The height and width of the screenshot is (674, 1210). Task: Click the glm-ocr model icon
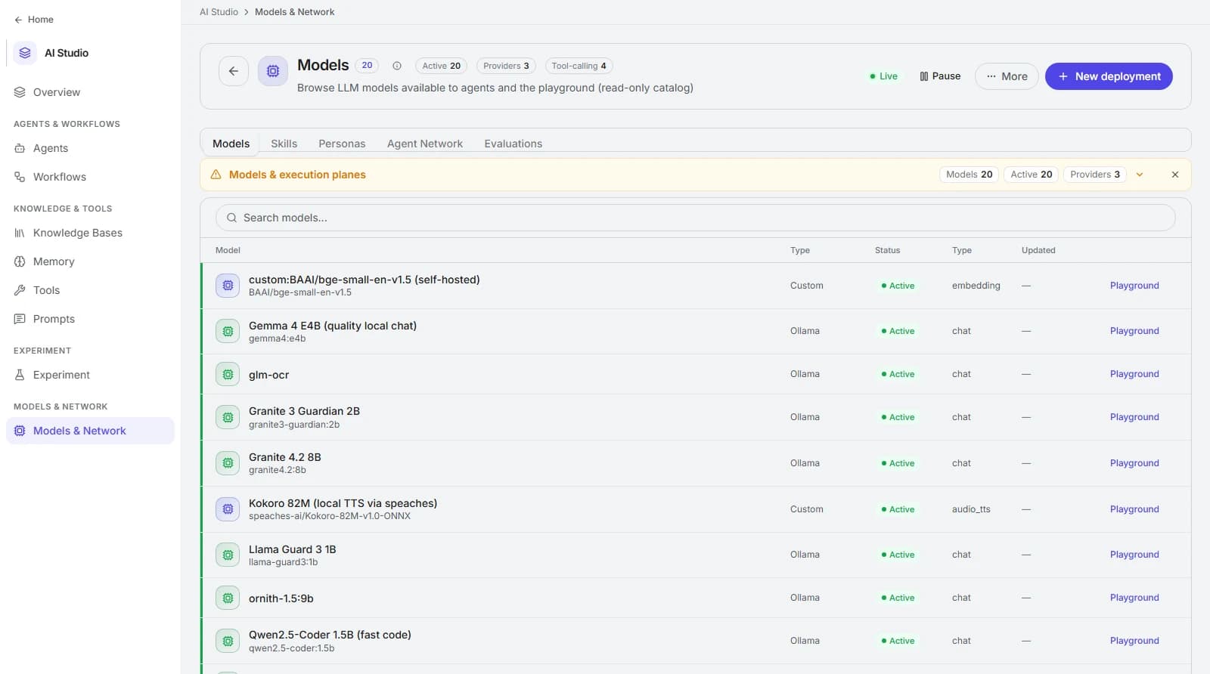[228, 374]
